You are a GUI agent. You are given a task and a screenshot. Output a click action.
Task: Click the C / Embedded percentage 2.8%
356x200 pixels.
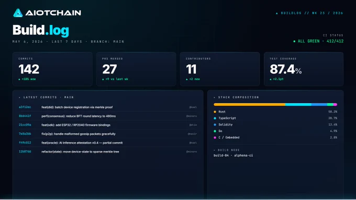pos(333,137)
